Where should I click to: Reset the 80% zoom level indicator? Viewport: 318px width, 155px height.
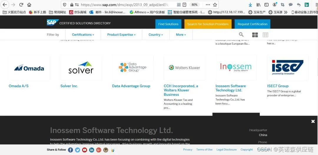point(195,5)
